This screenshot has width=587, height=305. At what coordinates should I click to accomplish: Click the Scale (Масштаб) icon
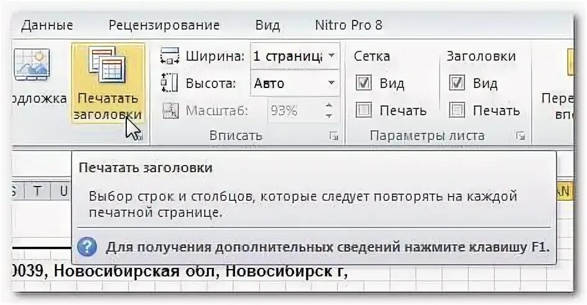pyautogui.click(x=170, y=111)
